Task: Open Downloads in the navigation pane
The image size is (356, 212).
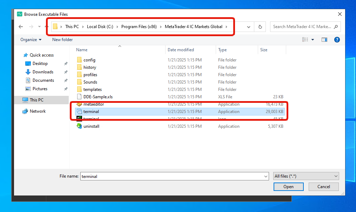Action: pyautogui.click(x=43, y=72)
